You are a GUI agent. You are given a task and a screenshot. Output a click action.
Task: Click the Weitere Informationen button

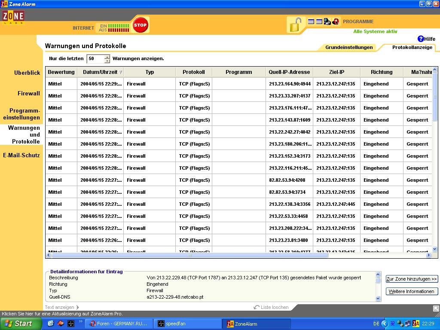(x=412, y=291)
